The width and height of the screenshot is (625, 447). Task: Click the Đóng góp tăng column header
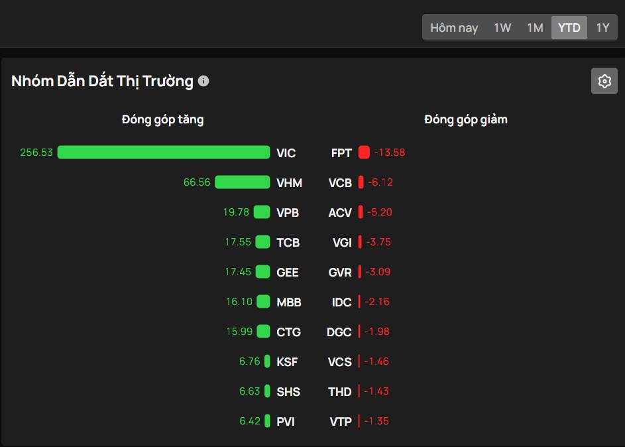click(x=162, y=120)
